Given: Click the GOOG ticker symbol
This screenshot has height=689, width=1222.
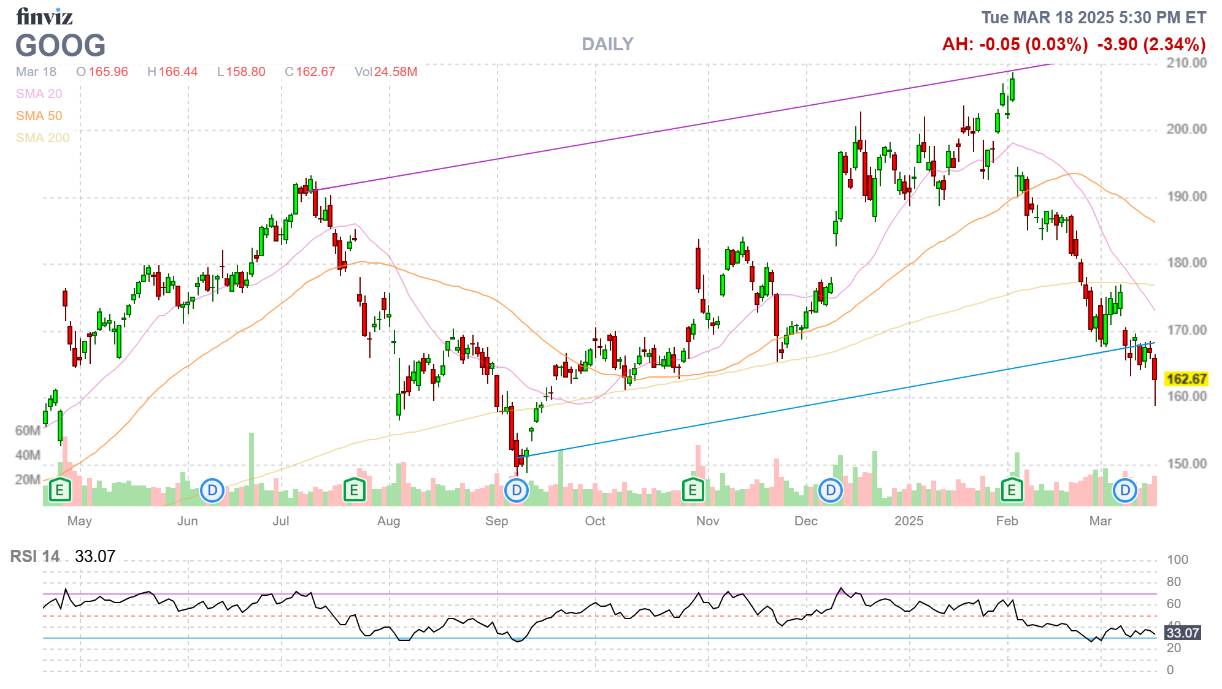Looking at the screenshot, I should pos(60,46).
